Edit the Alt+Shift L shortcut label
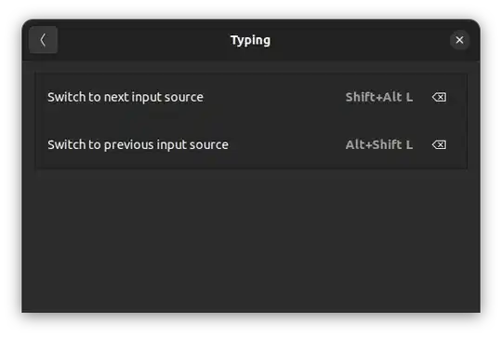Screen dimensions: 502x337 coord(379,144)
